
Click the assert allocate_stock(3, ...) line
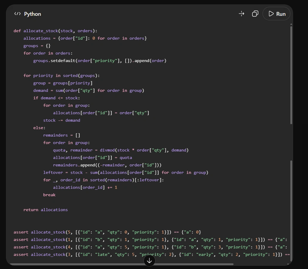tap(152, 254)
